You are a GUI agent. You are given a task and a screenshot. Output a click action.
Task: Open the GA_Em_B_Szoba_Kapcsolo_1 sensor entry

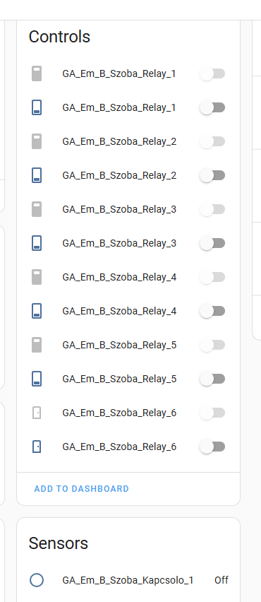pyautogui.click(x=128, y=580)
